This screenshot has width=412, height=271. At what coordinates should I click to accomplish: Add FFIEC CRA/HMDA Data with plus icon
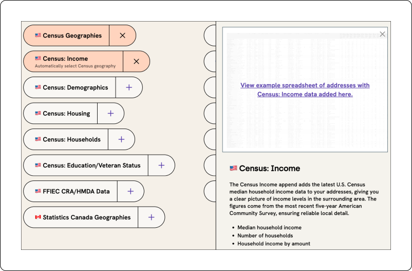(x=130, y=191)
